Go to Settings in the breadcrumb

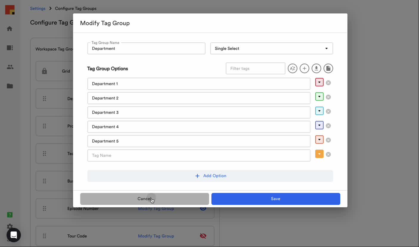click(x=38, y=8)
